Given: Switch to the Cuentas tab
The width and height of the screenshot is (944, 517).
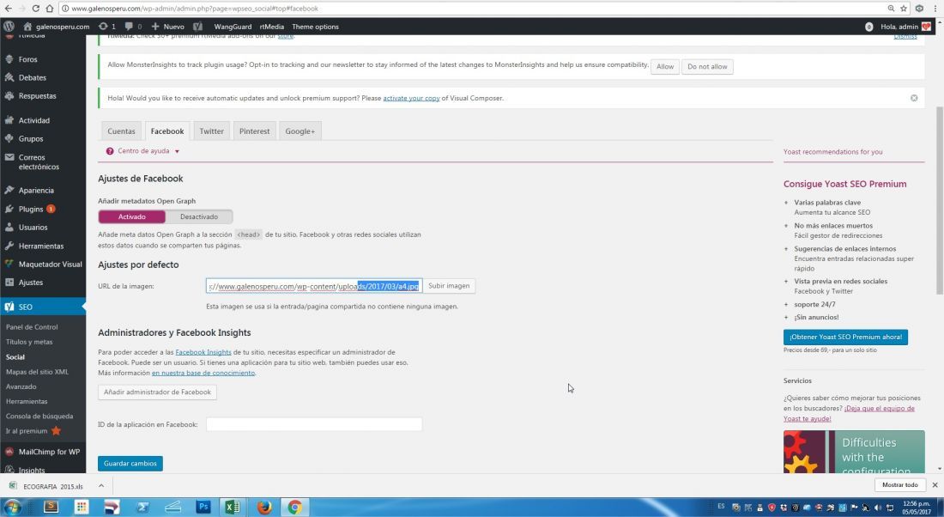Looking at the screenshot, I should click(x=121, y=131).
